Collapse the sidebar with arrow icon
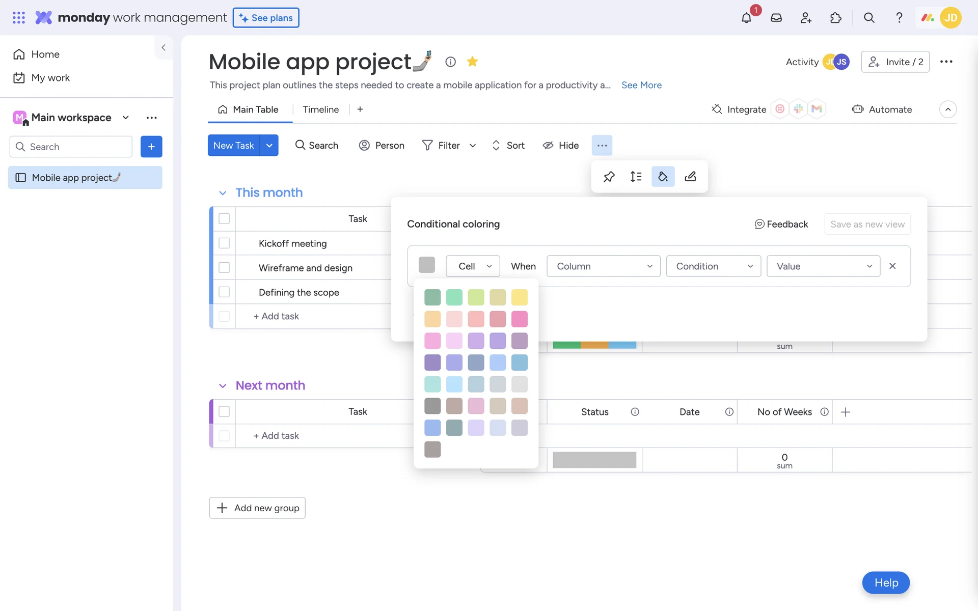The width and height of the screenshot is (978, 611). (164, 47)
